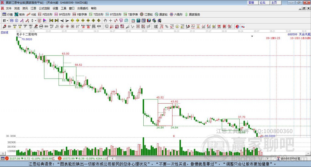Open the 江恩轮 Gann wheel
311x167 pixels.
146,15
